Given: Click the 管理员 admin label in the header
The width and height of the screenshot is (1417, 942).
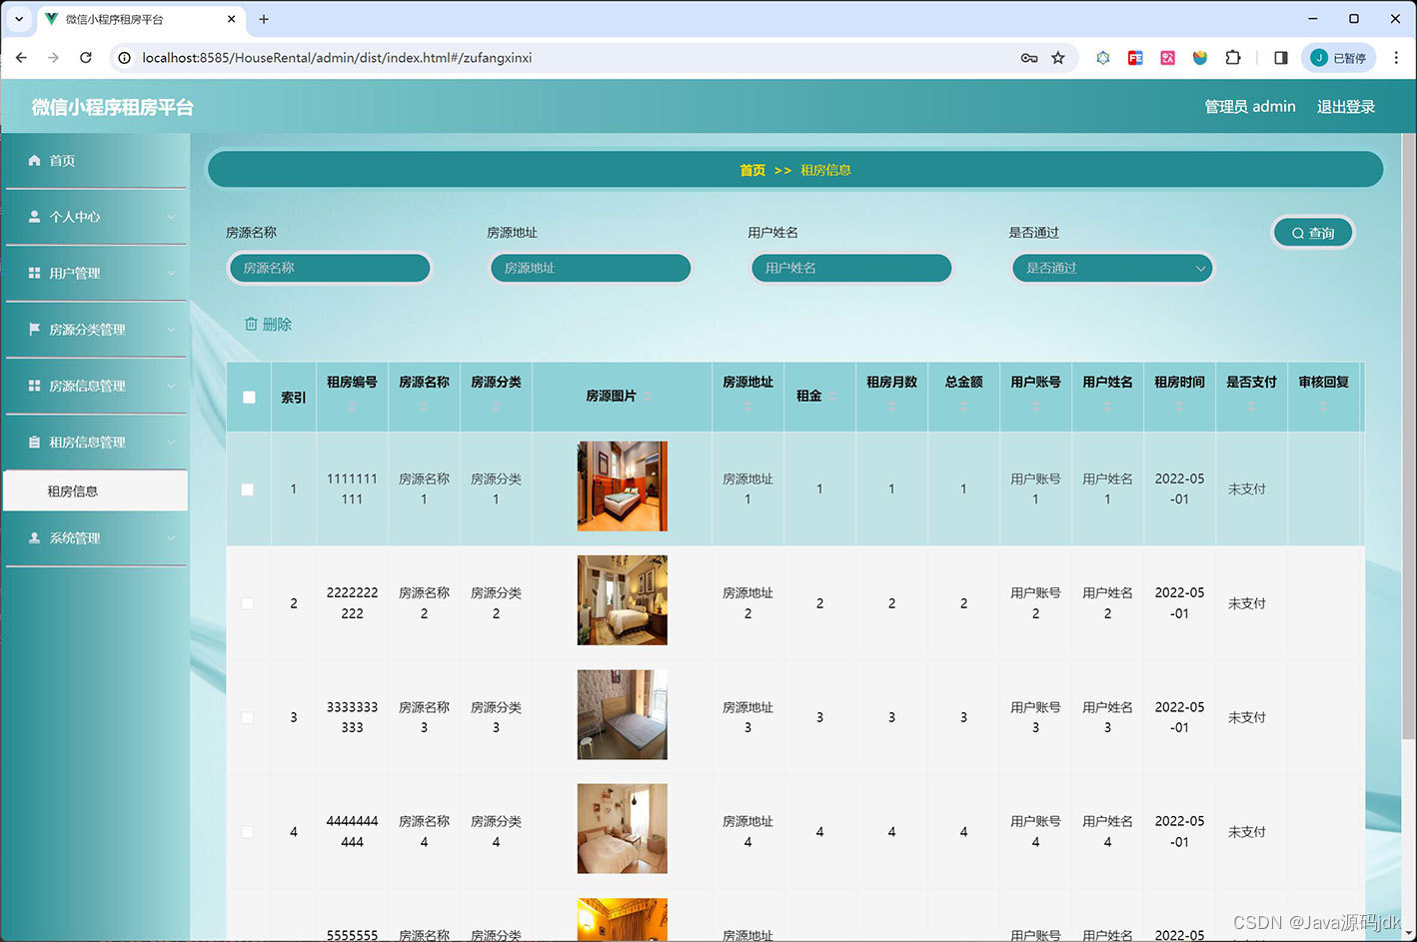Looking at the screenshot, I should point(1250,107).
